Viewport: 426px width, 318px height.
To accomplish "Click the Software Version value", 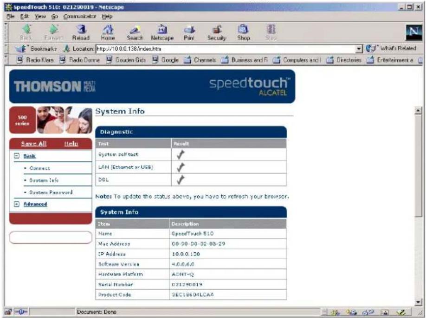I will (x=183, y=264).
